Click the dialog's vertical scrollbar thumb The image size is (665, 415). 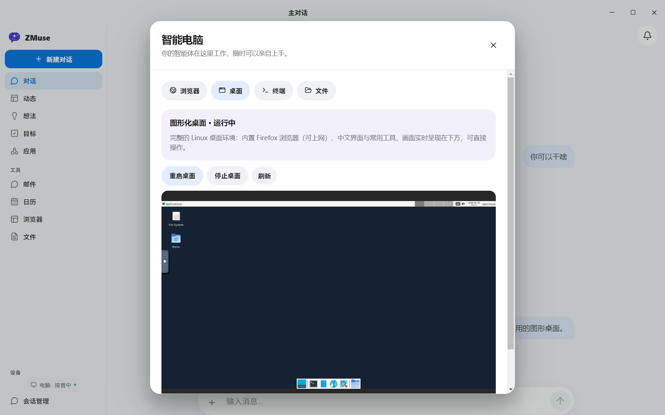(511, 213)
